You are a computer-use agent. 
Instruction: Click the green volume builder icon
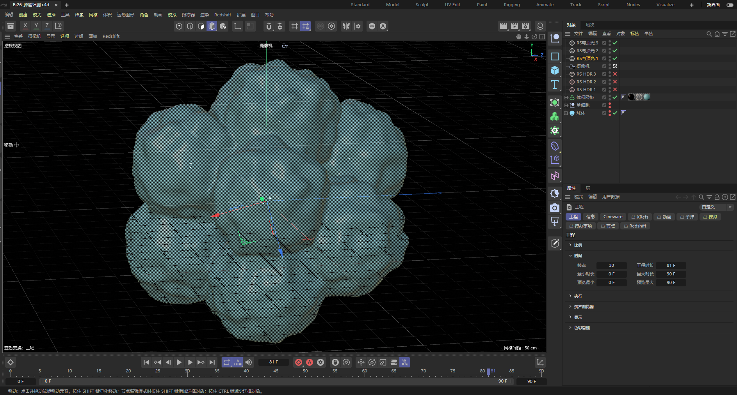coord(555,116)
